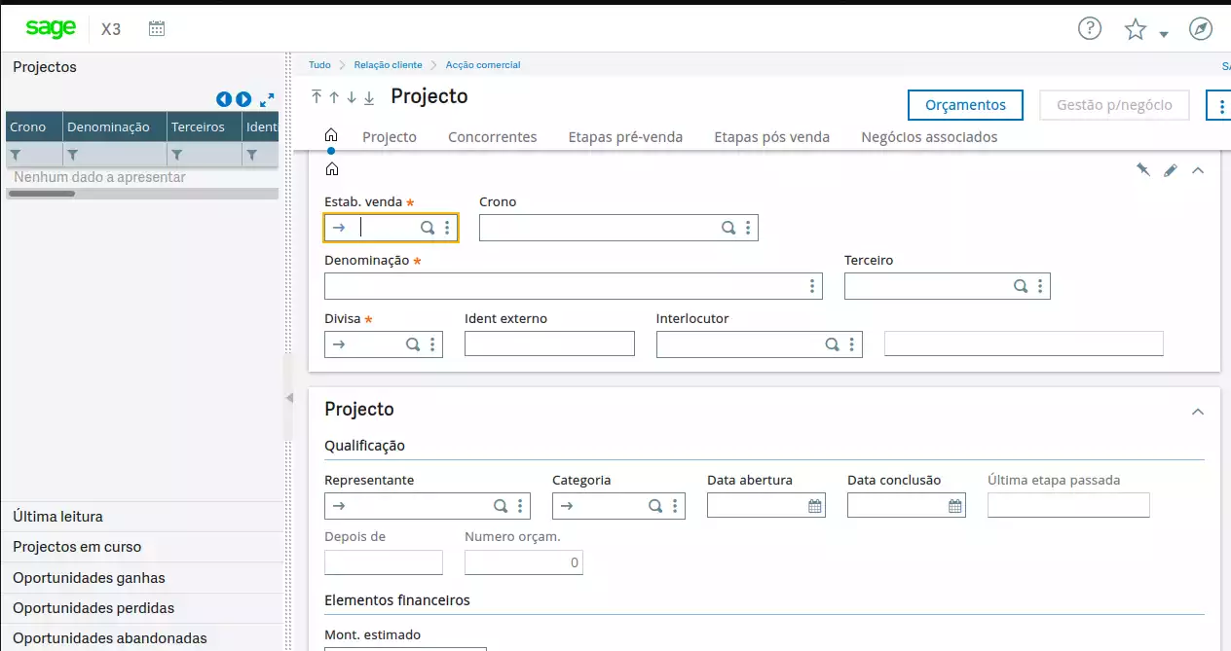Screen dimensions: 1231x651
Task: Switch to the Concorrentes tab
Action: 492,137
